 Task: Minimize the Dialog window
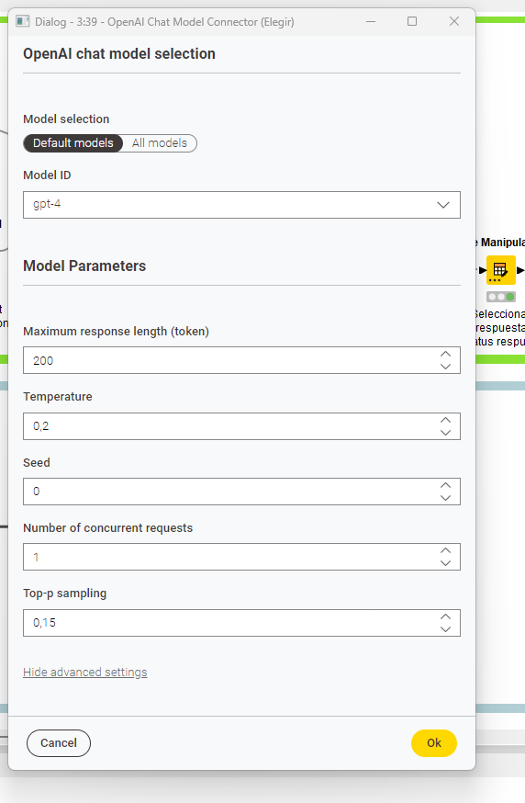(x=371, y=21)
